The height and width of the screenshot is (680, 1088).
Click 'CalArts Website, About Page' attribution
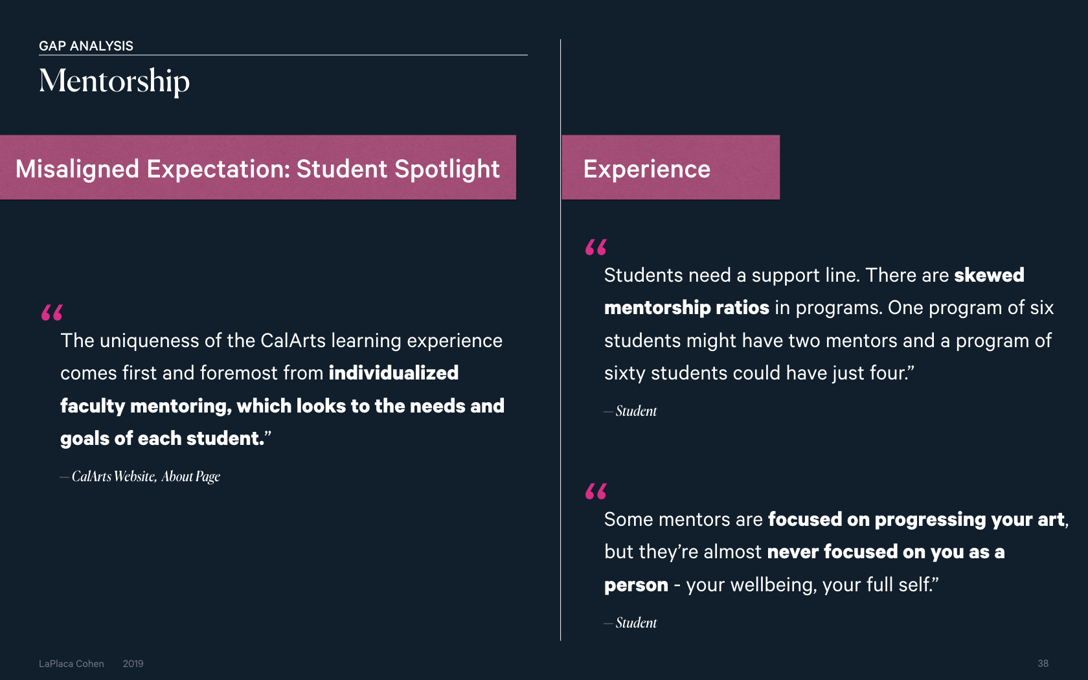(x=146, y=477)
